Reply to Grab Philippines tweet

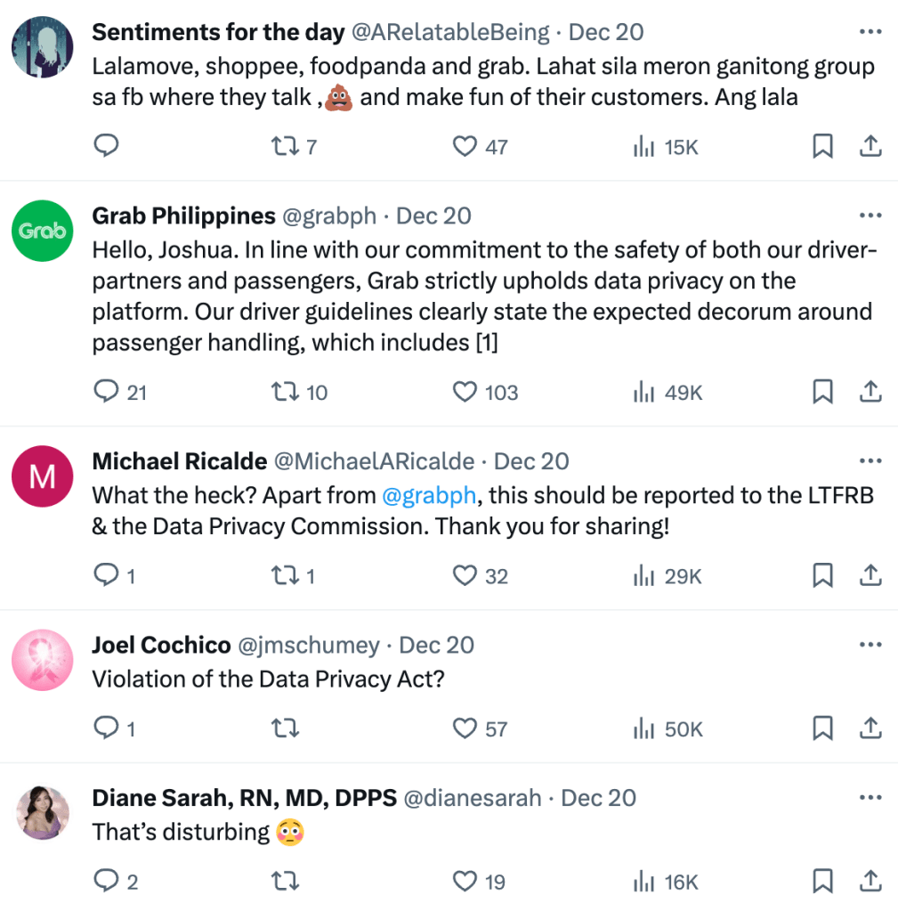(107, 392)
